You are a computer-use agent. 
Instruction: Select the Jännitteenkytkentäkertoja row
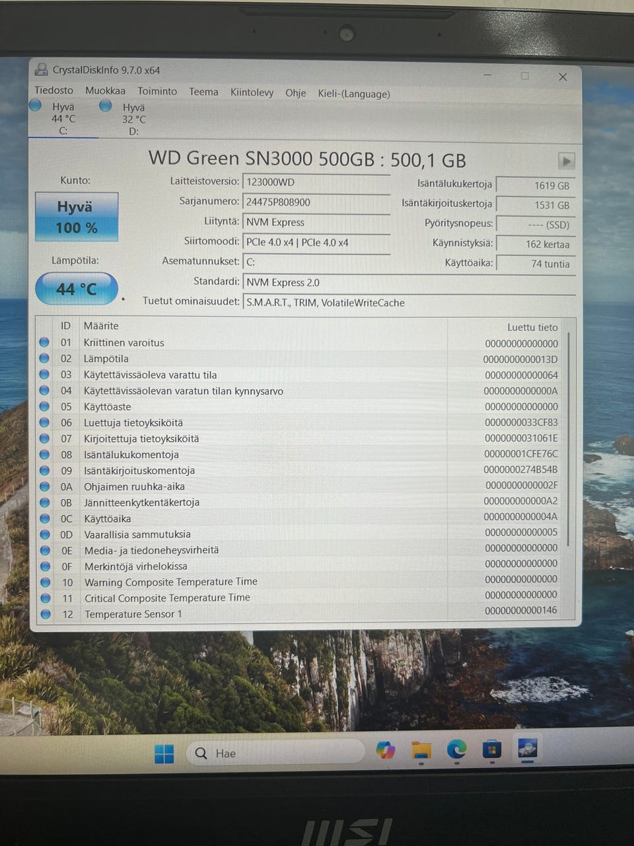point(300,502)
